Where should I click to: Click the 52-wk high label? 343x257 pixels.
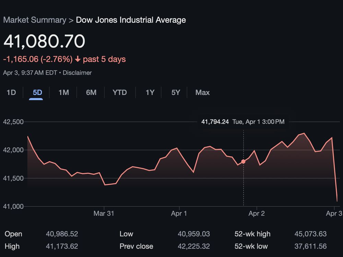coord(252,234)
